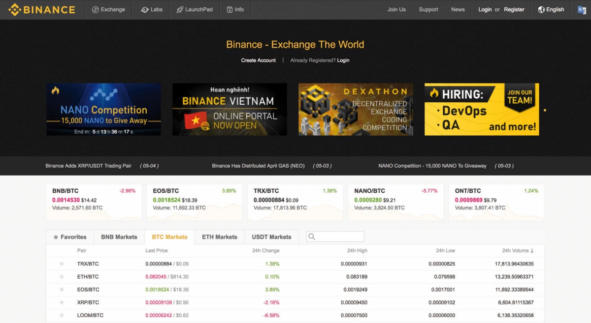Click Create Account under the headline

coord(259,60)
